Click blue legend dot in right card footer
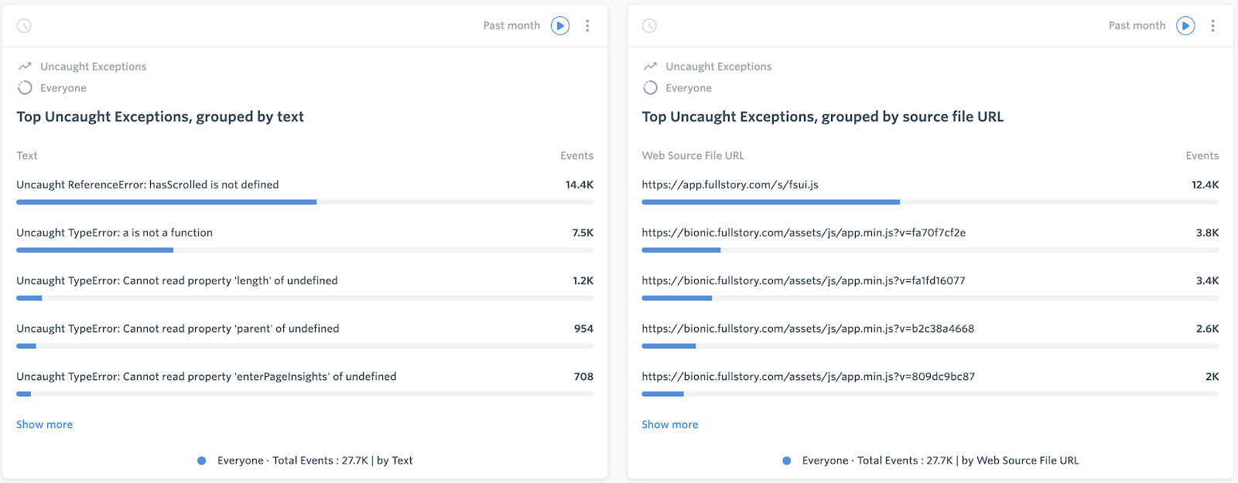Viewport: 1238px width, 483px height. pyautogui.click(x=787, y=461)
